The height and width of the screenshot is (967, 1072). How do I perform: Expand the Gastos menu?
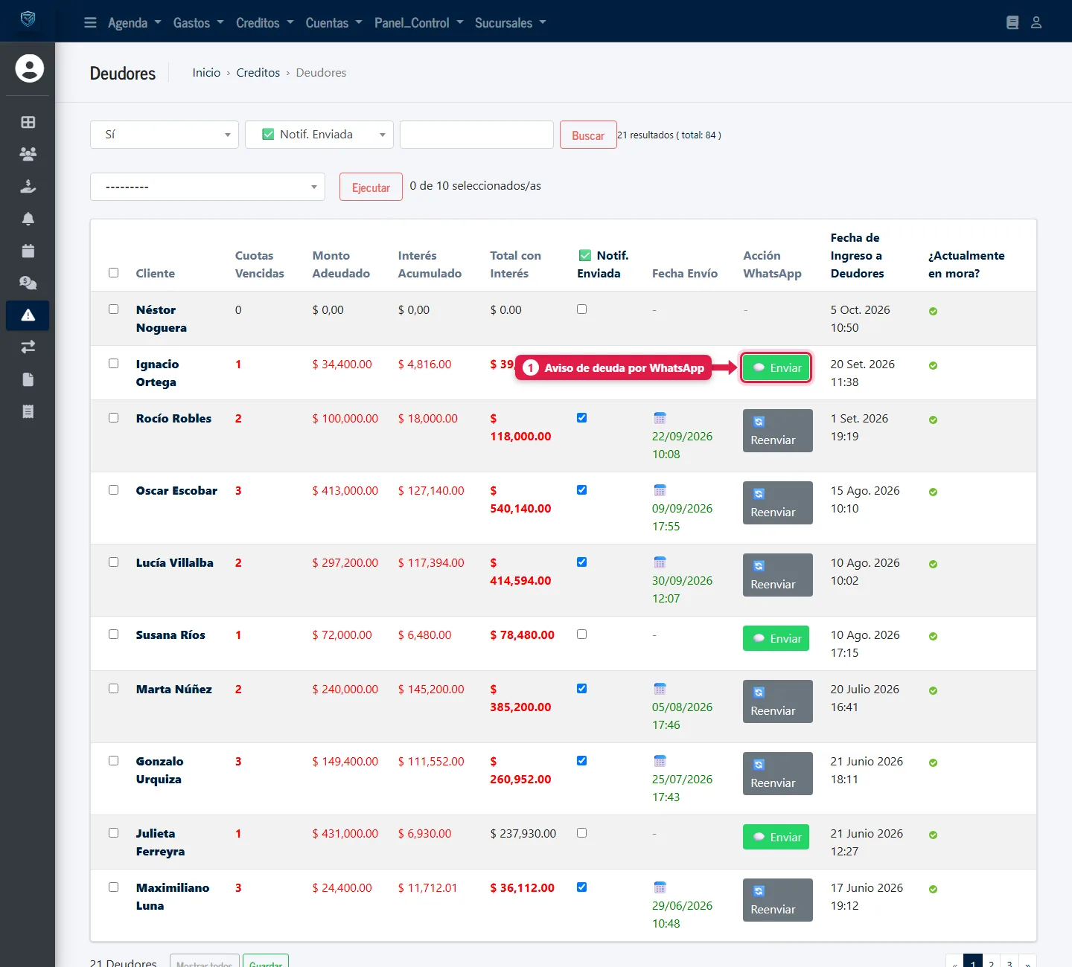click(198, 23)
